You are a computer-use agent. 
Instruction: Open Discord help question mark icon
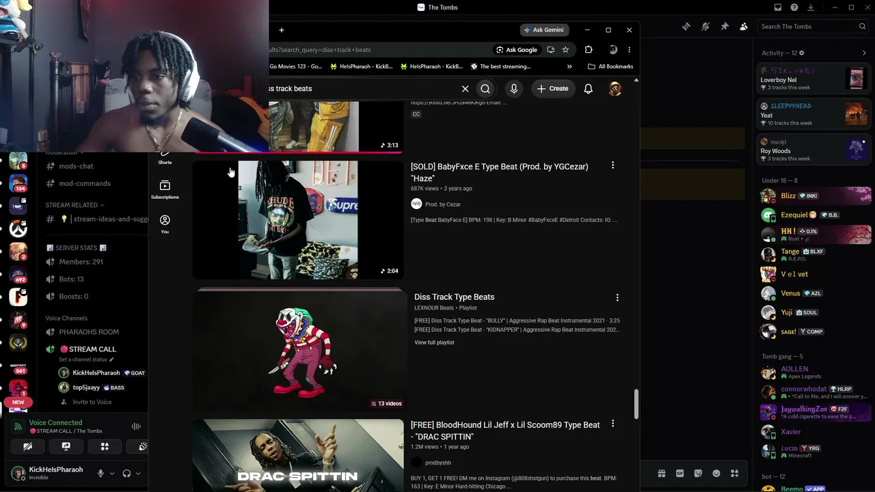click(794, 8)
